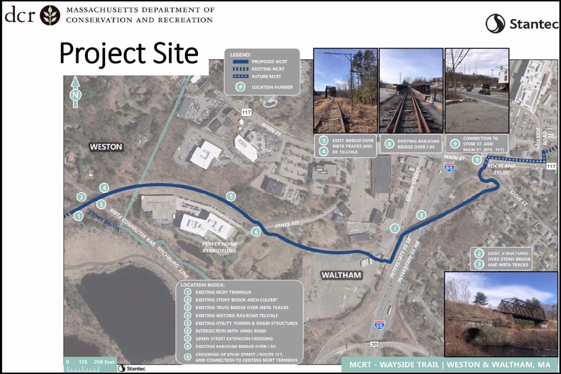Toggle the Future MCRT dotted line legend
The image size is (561, 374).
click(265, 76)
